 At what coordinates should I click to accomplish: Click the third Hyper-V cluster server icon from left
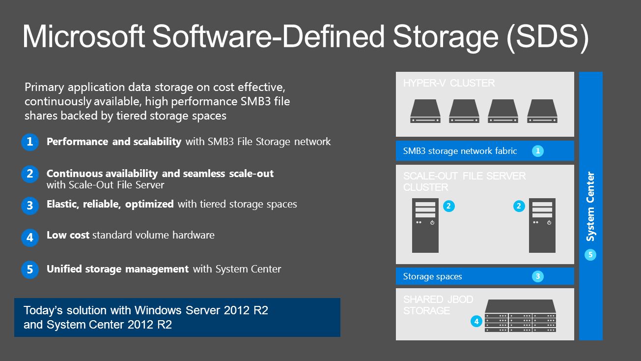503,111
